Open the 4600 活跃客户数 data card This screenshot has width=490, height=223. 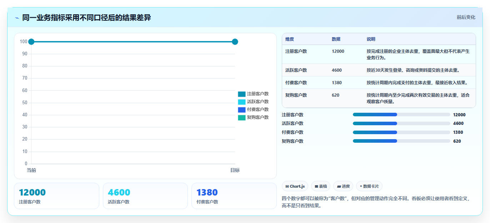[x=145, y=196]
